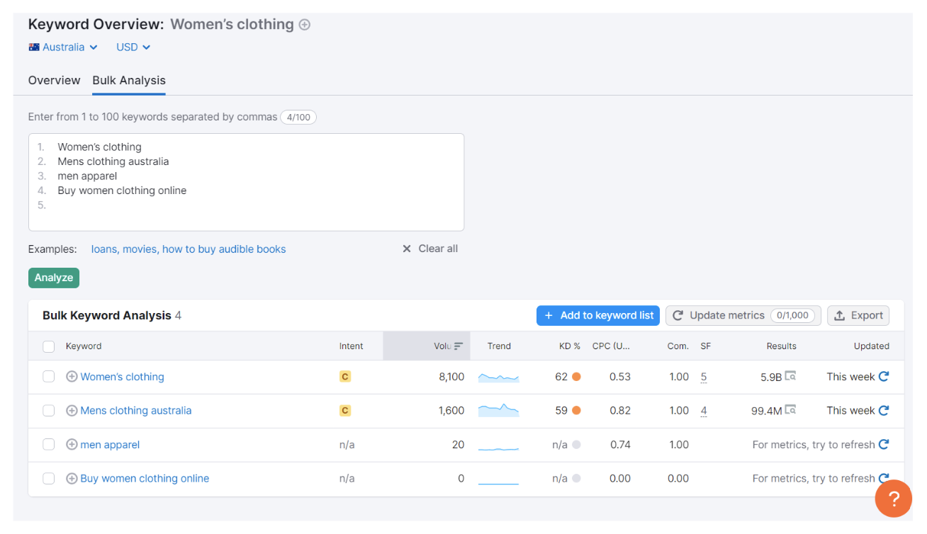Open the Australia country dropdown
This screenshot has height=534, width=927.
63,47
